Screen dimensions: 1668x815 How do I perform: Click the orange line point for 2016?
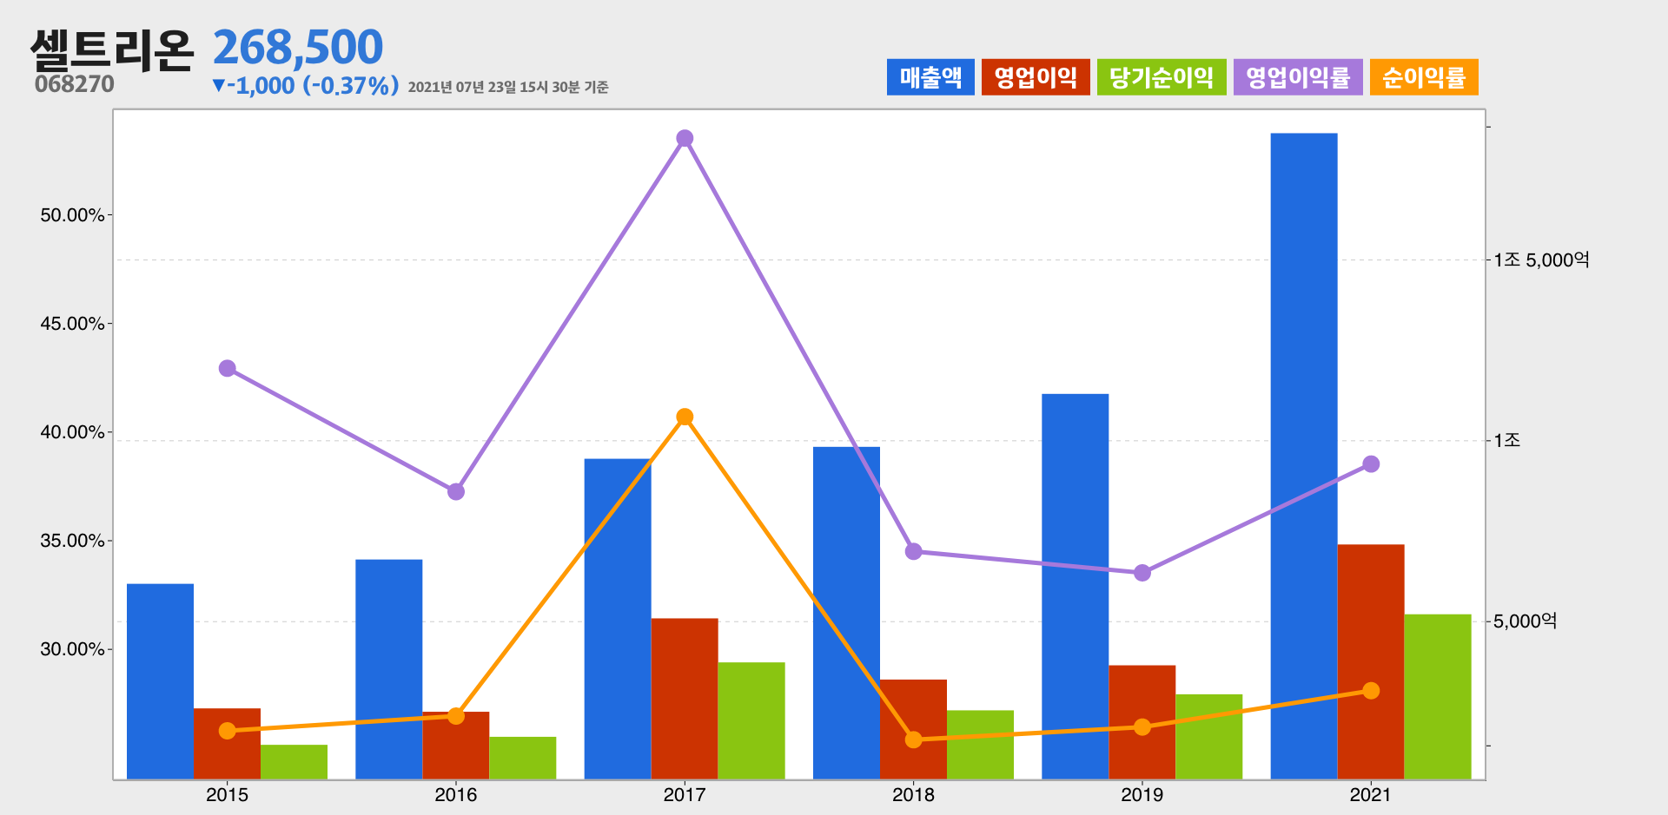click(456, 716)
